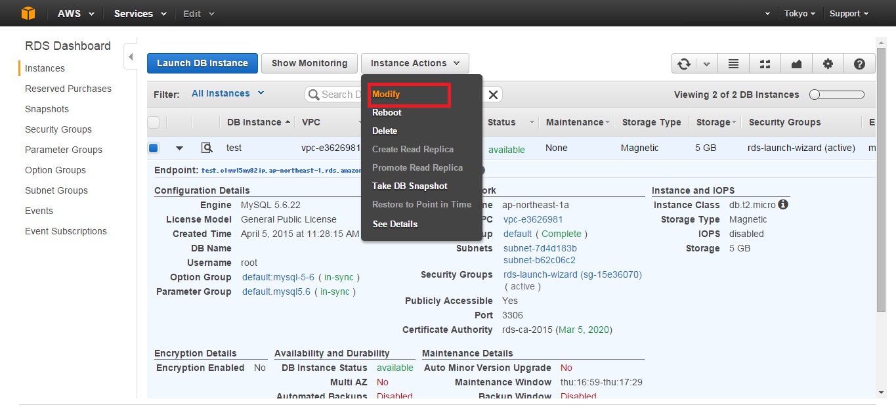Click details magnifier icon for test instance

point(207,148)
